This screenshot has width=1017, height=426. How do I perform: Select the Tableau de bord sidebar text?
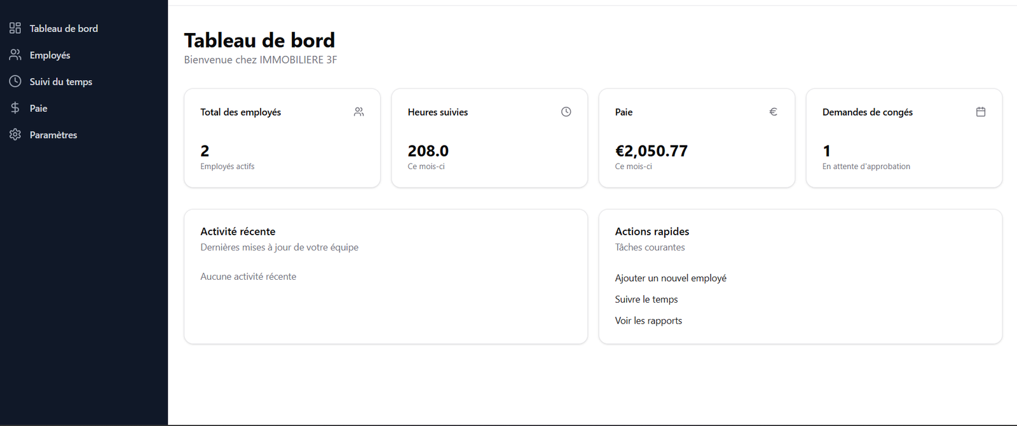pyautogui.click(x=64, y=29)
